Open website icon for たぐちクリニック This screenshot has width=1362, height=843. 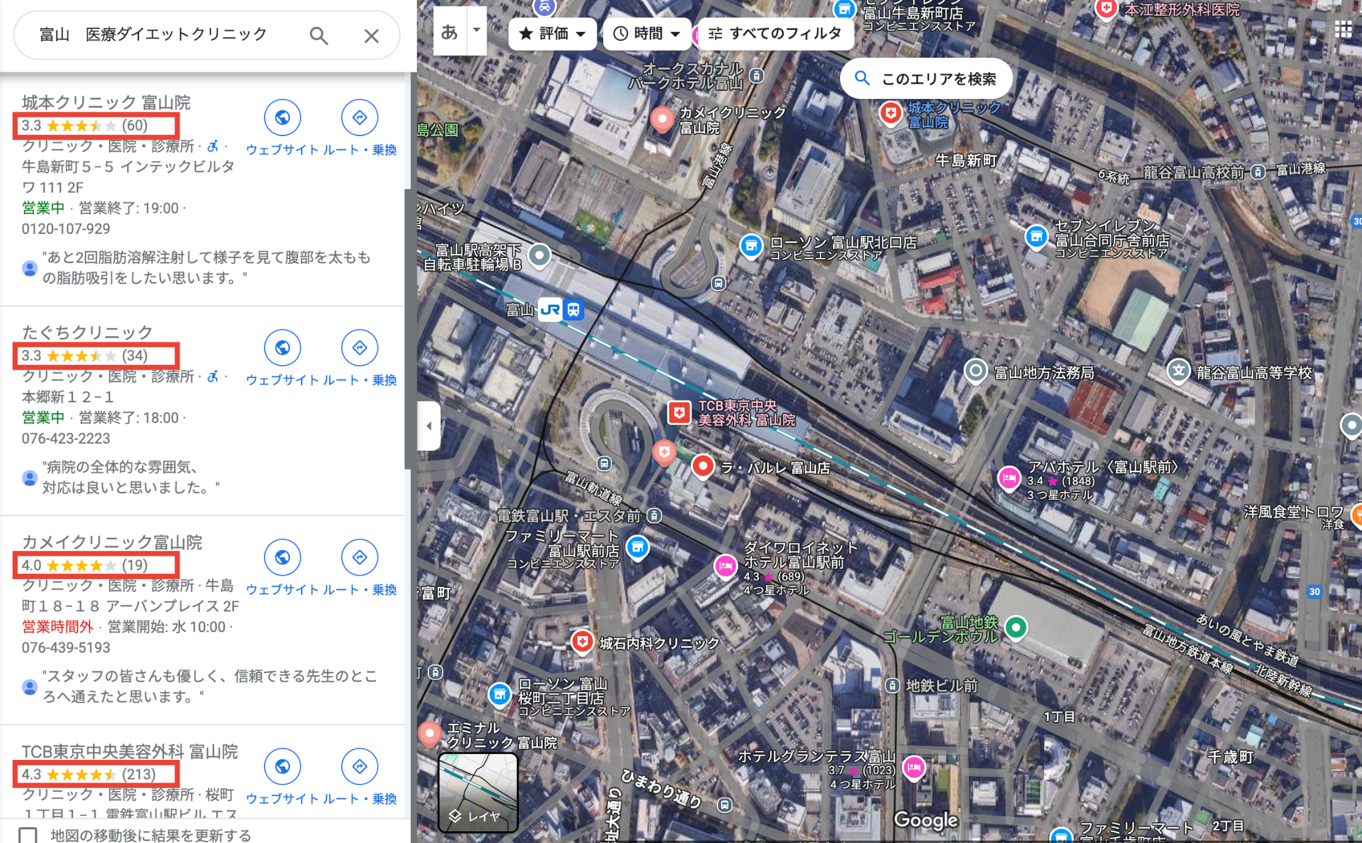(283, 348)
